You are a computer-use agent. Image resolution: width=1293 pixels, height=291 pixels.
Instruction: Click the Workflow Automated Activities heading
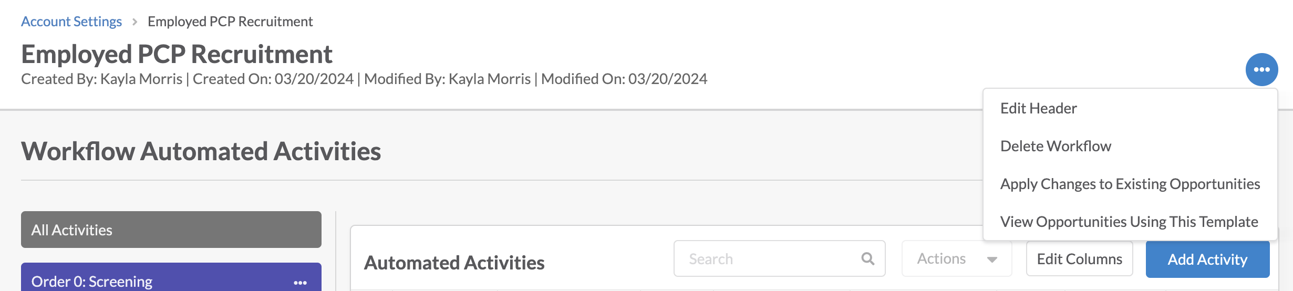(x=201, y=151)
